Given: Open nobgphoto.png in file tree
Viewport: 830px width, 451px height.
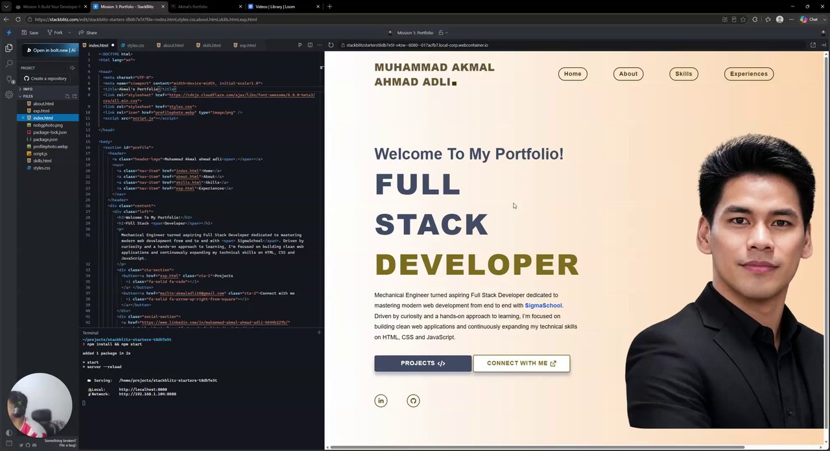Looking at the screenshot, I should (x=48, y=125).
